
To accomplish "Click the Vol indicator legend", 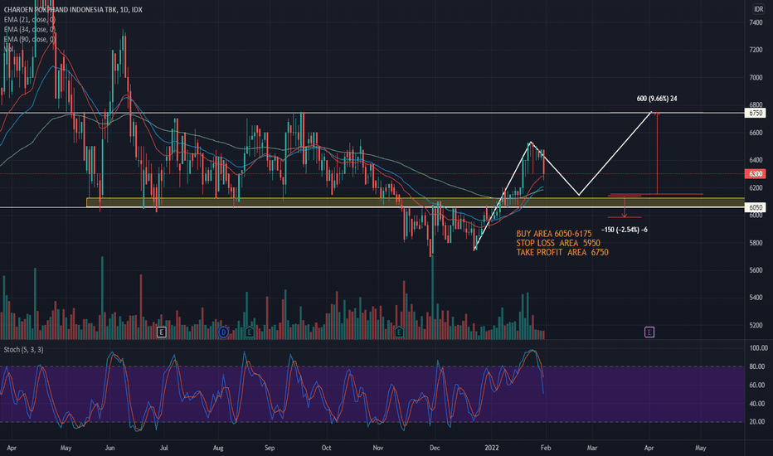I will 8,49.
